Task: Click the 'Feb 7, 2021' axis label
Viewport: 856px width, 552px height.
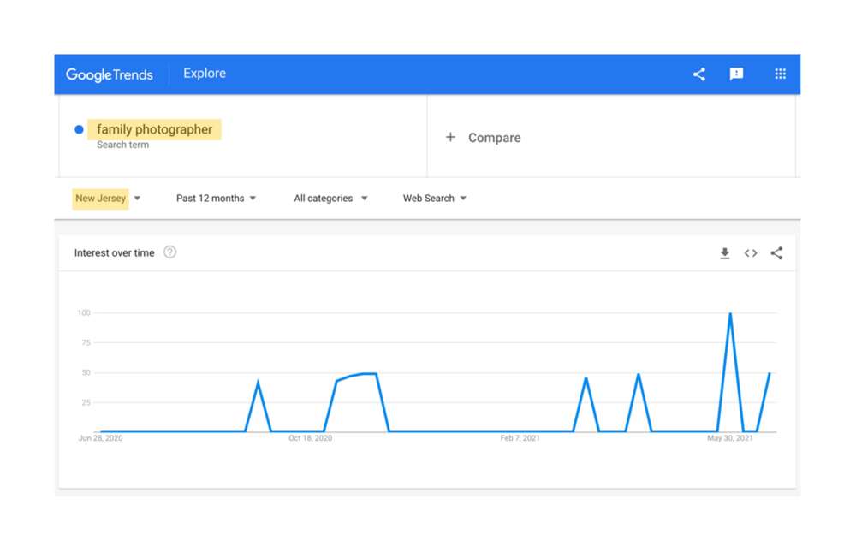Action: click(520, 438)
